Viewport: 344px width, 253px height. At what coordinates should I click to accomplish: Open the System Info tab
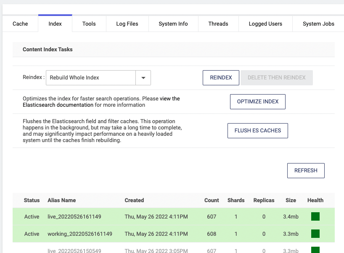click(x=173, y=24)
